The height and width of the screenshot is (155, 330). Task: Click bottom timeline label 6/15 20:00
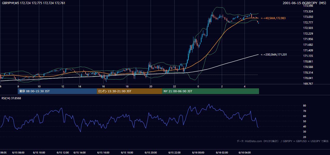151,153
